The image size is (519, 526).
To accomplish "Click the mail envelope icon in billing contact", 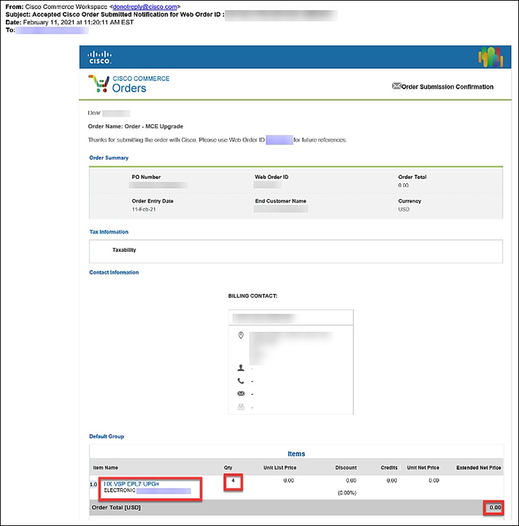I will (241, 393).
